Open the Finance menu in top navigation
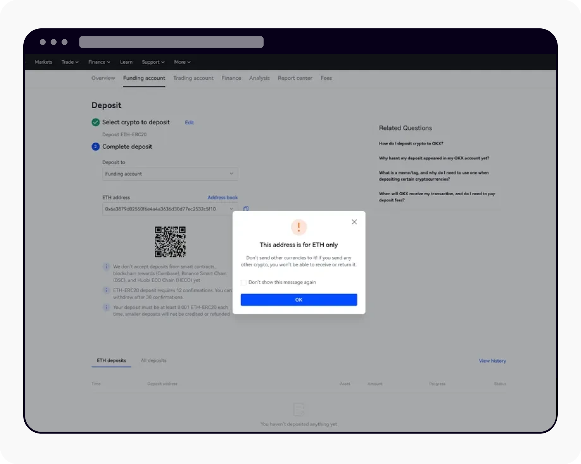The height and width of the screenshot is (464, 581). (x=99, y=62)
